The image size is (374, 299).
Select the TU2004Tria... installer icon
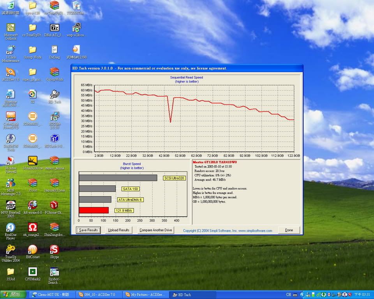[x=76, y=8]
